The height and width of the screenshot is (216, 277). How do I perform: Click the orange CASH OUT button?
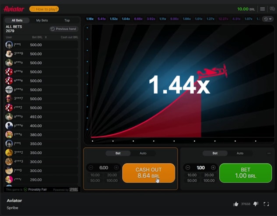(x=148, y=173)
